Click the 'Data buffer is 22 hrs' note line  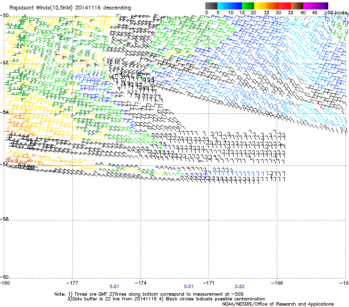pyautogui.click(x=166, y=299)
